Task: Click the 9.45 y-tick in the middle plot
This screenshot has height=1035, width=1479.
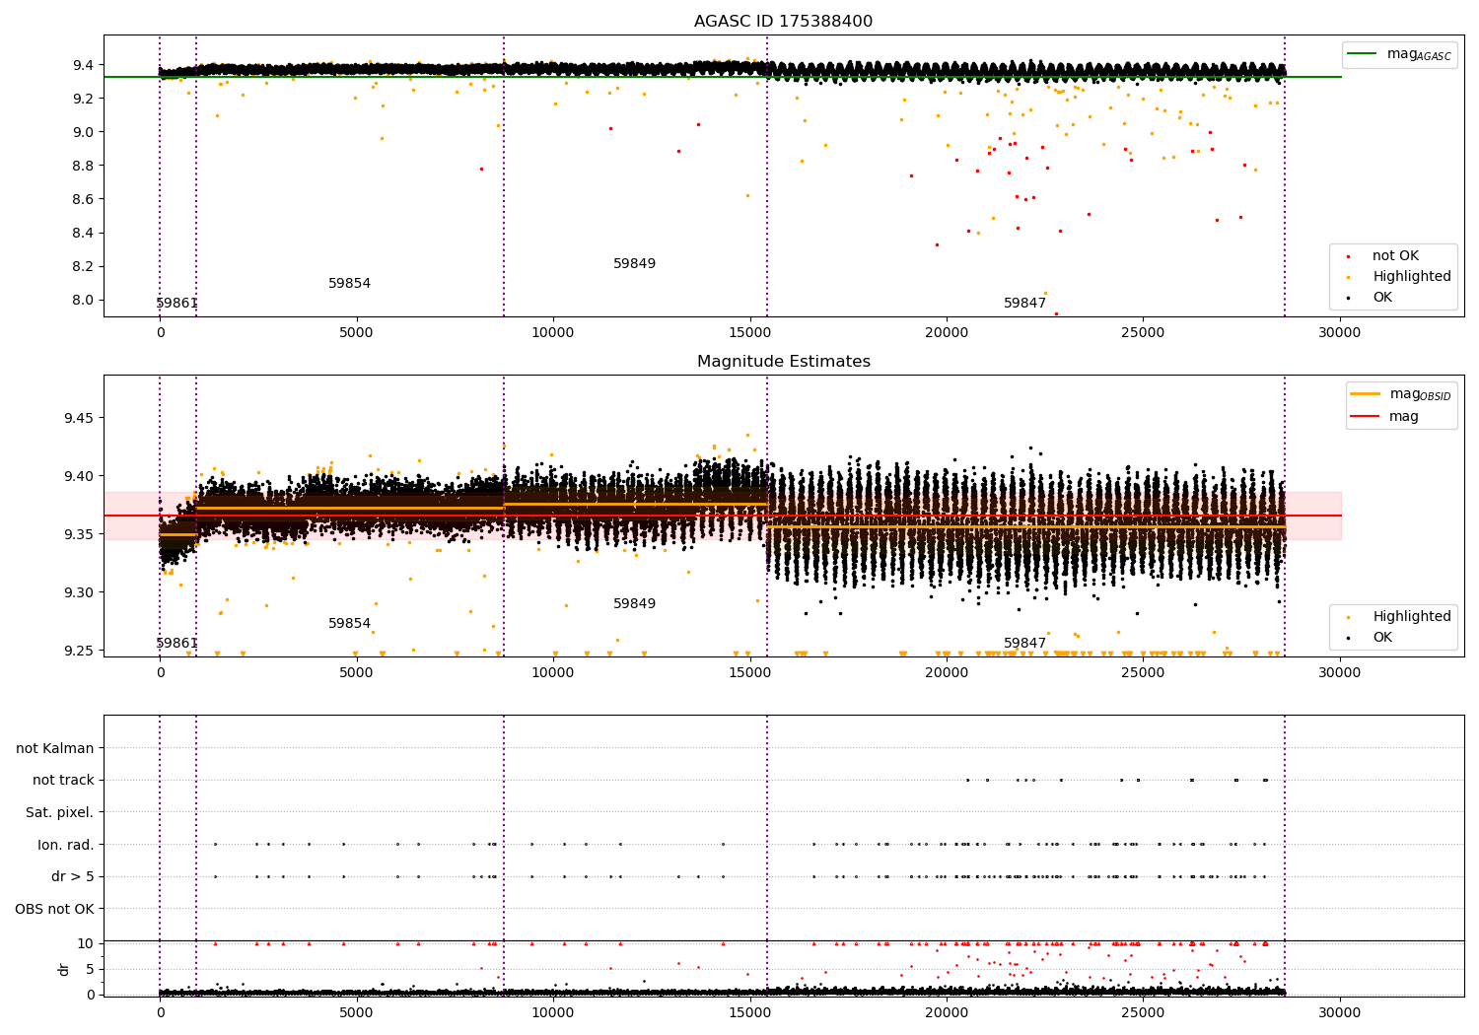Action: pyautogui.click(x=79, y=418)
